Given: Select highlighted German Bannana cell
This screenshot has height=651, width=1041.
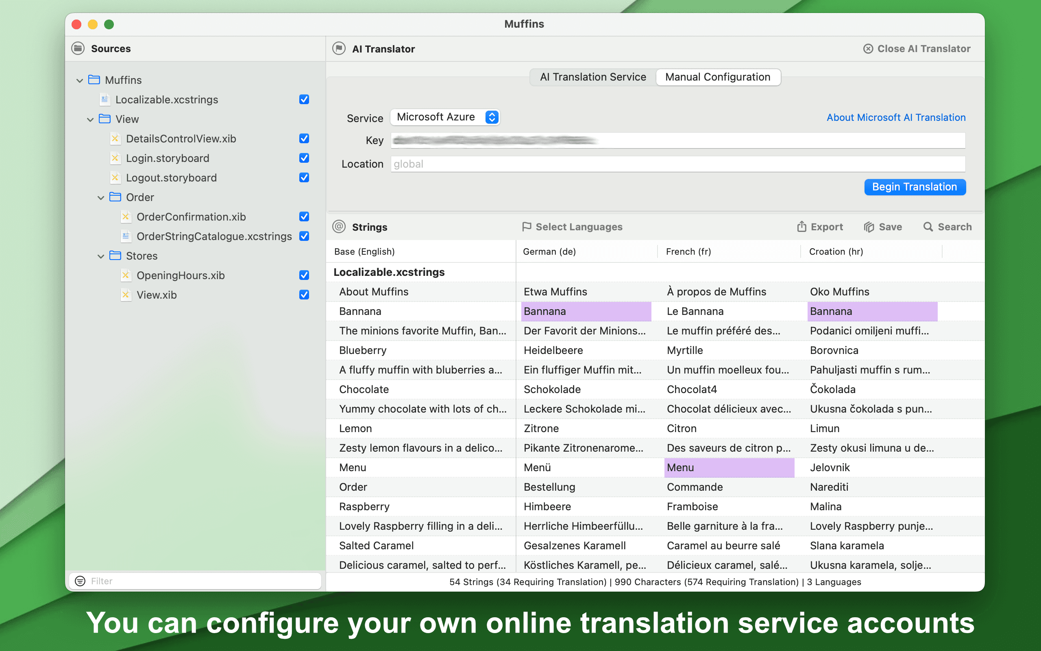Looking at the screenshot, I should pyautogui.click(x=586, y=311).
